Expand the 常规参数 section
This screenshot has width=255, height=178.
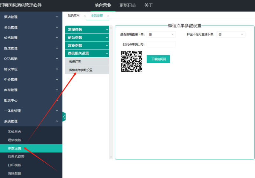coord(87,30)
